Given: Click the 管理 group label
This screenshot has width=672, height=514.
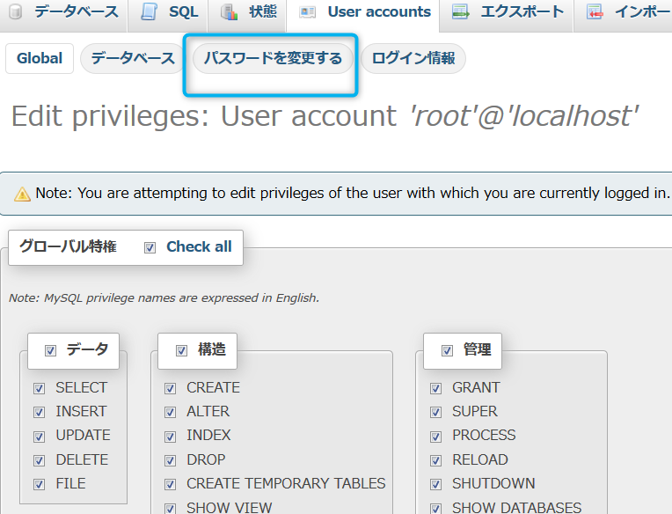Looking at the screenshot, I should [x=477, y=349].
